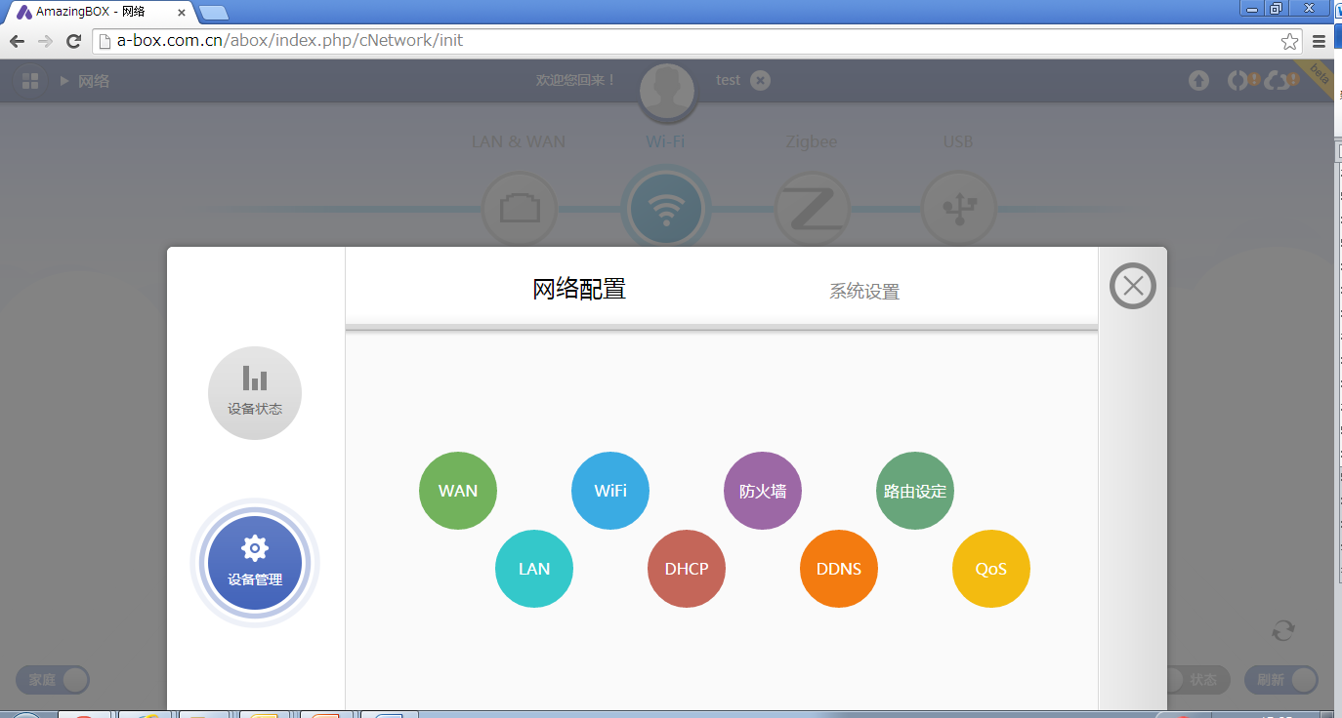Toggle the 刷新 switch
Viewport: 1342px width, 718px height.
pyautogui.click(x=1280, y=680)
